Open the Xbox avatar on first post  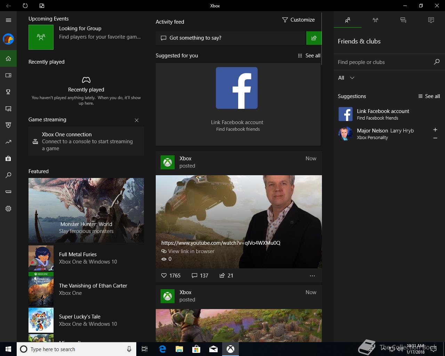[x=168, y=162]
